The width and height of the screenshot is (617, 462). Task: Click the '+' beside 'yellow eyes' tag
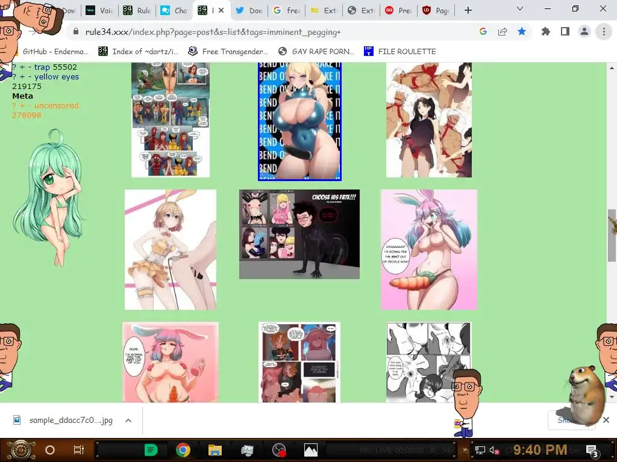point(22,77)
